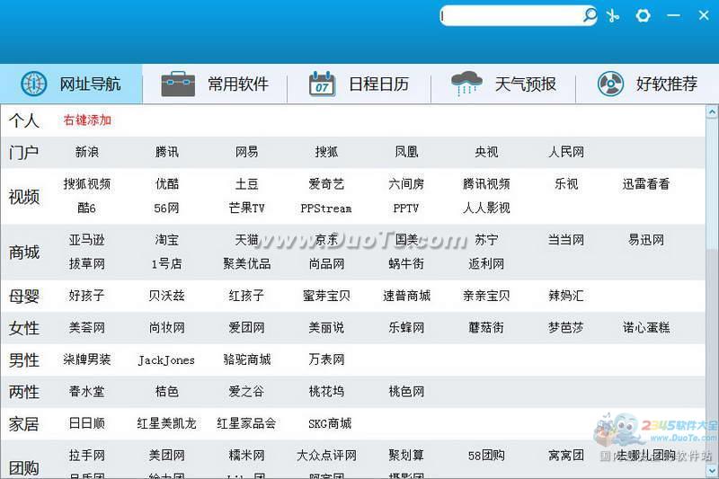Click the magnifier search icon
Screen dimensions: 719x479
tap(590, 15)
